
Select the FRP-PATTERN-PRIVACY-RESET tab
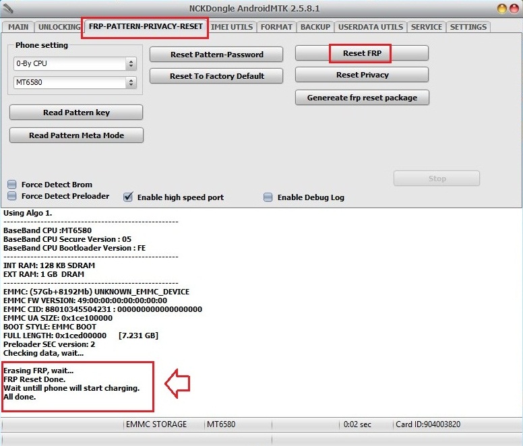[146, 26]
